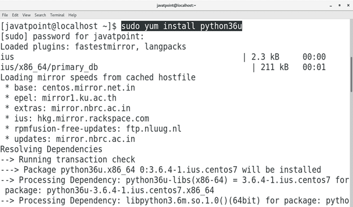The image size is (353, 207).
Task: Open the File menu
Action: point(5,15)
